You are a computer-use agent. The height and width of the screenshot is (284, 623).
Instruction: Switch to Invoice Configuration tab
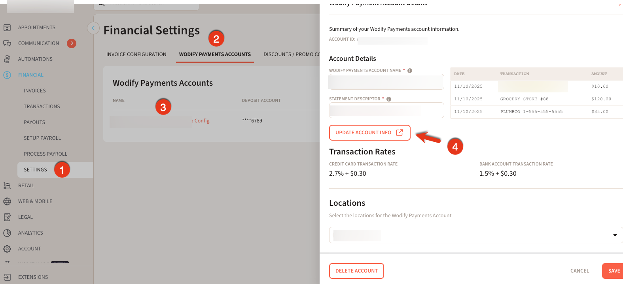coord(136,55)
